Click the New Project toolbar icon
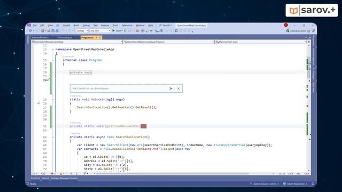The height and width of the screenshot is (192, 342). 43,31
